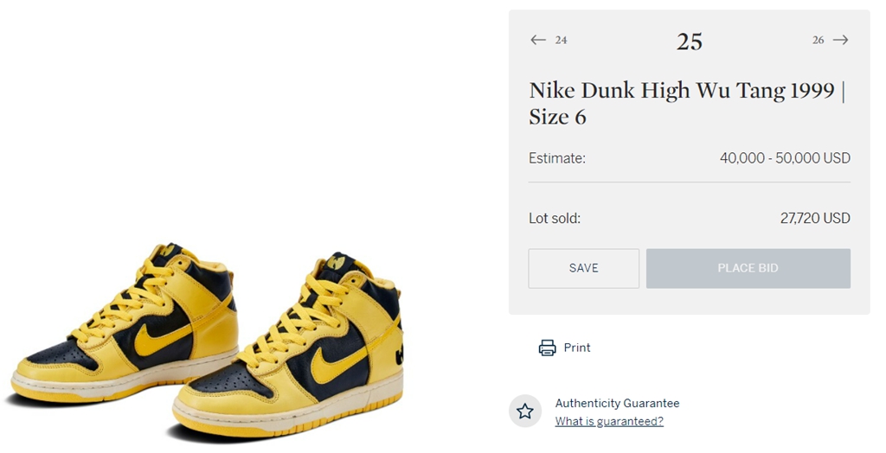
Task: Click the "Estimate:" label
Action: [x=557, y=158]
